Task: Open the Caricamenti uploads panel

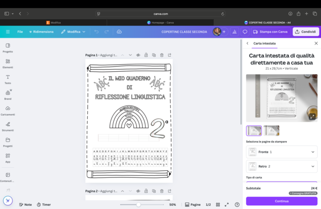Action: [8, 111]
